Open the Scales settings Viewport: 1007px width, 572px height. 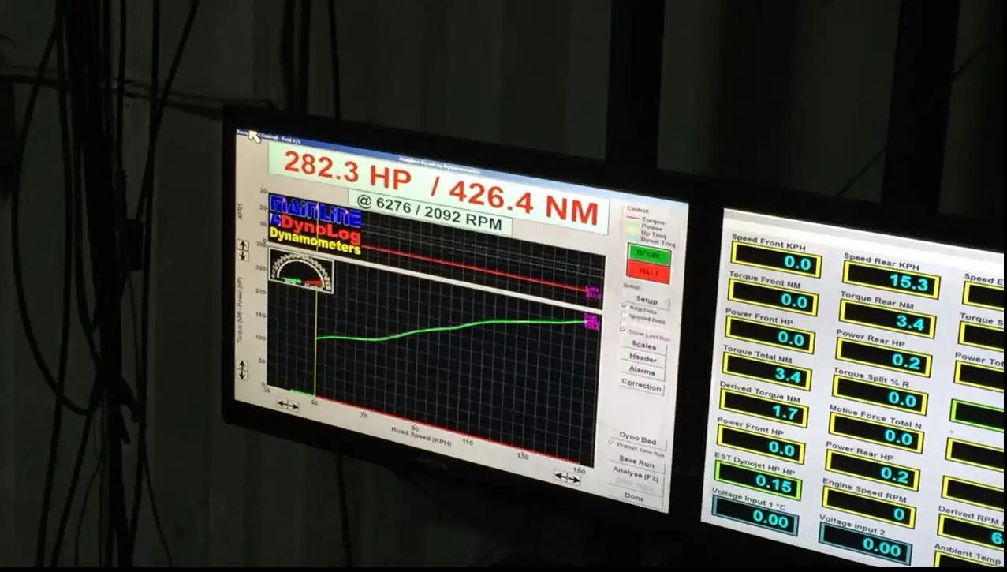[644, 346]
